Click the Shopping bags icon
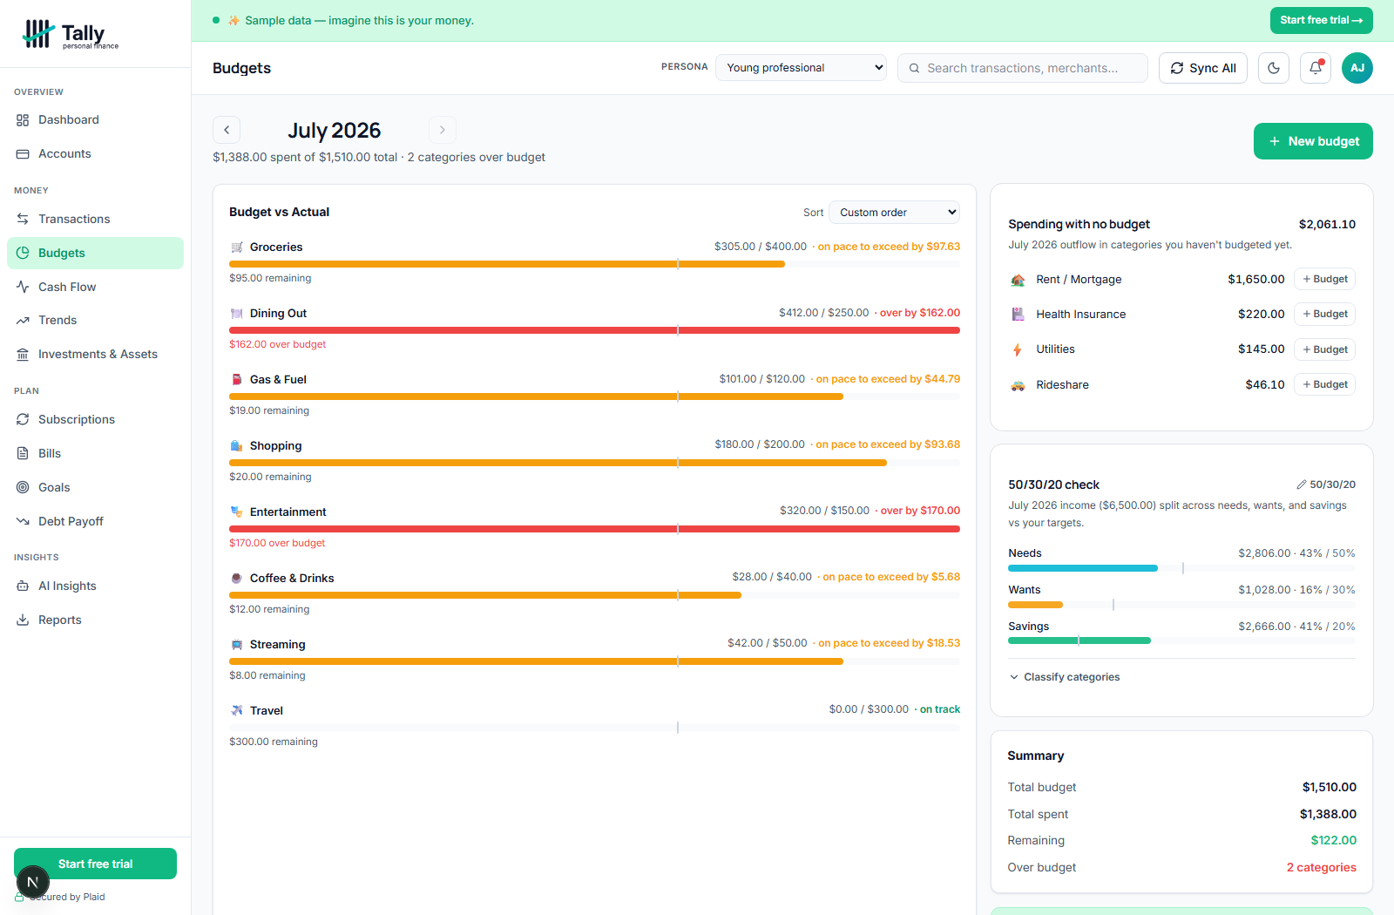 click(x=237, y=446)
